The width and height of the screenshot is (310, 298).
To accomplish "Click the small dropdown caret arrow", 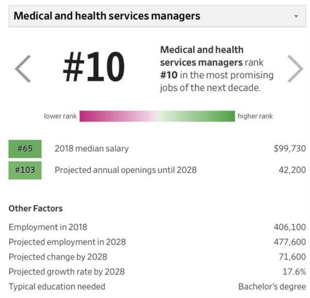I will point(296,16).
